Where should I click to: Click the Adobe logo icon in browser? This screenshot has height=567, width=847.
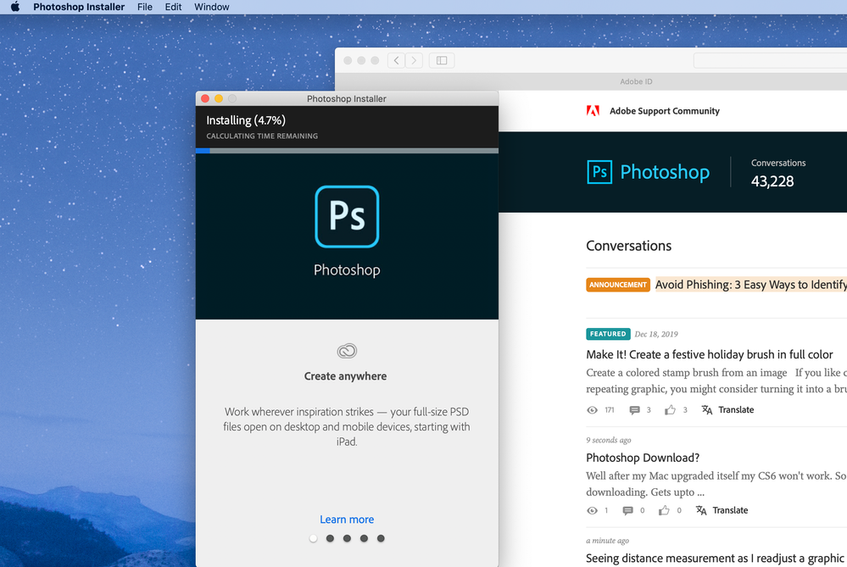click(x=593, y=111)
